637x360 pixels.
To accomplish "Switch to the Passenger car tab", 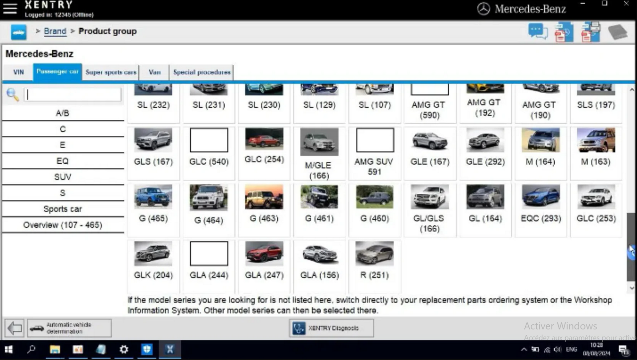I will pos(57,72).
